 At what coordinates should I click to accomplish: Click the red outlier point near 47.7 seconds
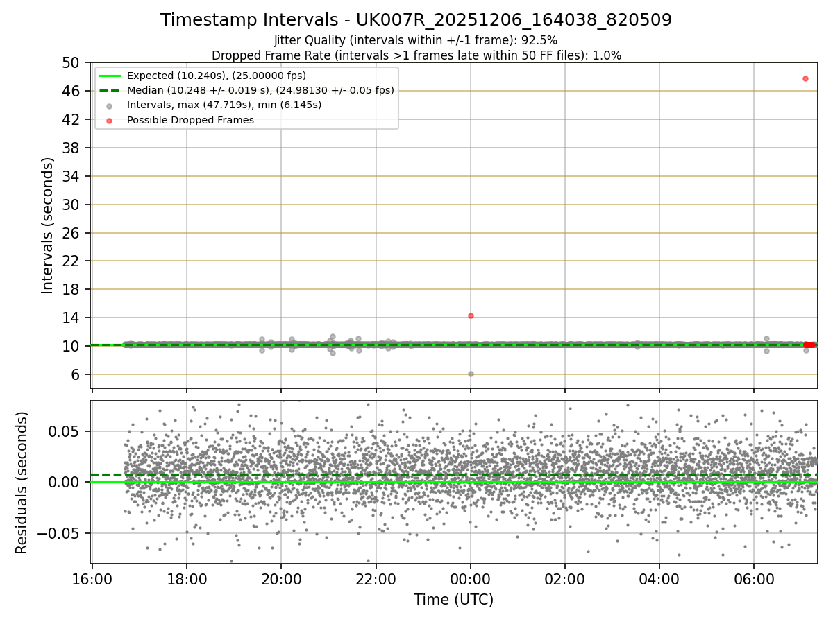click(805, 78)
